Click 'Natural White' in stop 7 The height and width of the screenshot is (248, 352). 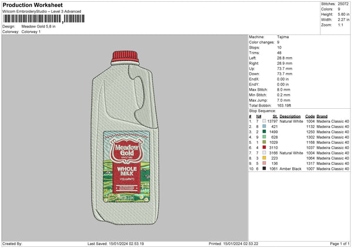291,153
